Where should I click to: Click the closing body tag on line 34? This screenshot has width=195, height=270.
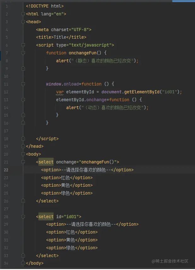(35, 263)
